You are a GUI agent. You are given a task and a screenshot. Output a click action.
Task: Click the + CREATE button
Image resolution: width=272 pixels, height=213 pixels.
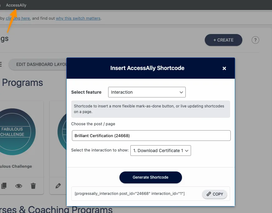(x=223, y=40)
